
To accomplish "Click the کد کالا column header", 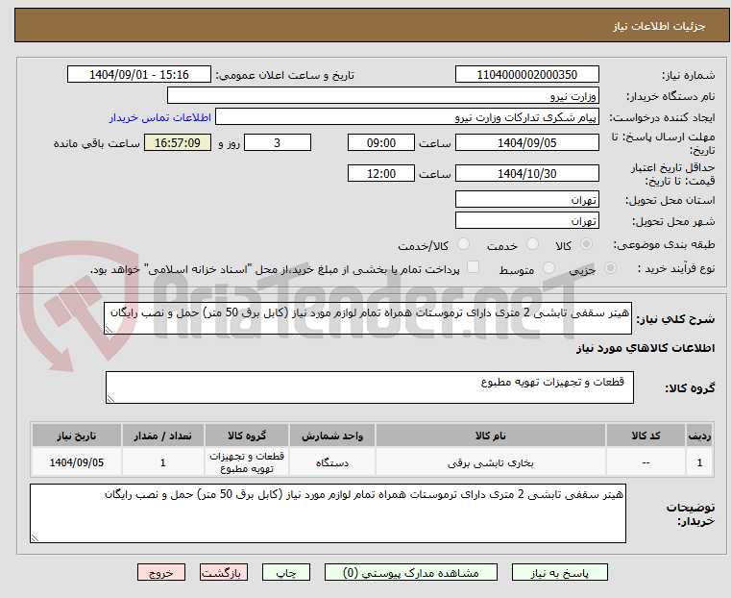I will [x=646, y=436].
